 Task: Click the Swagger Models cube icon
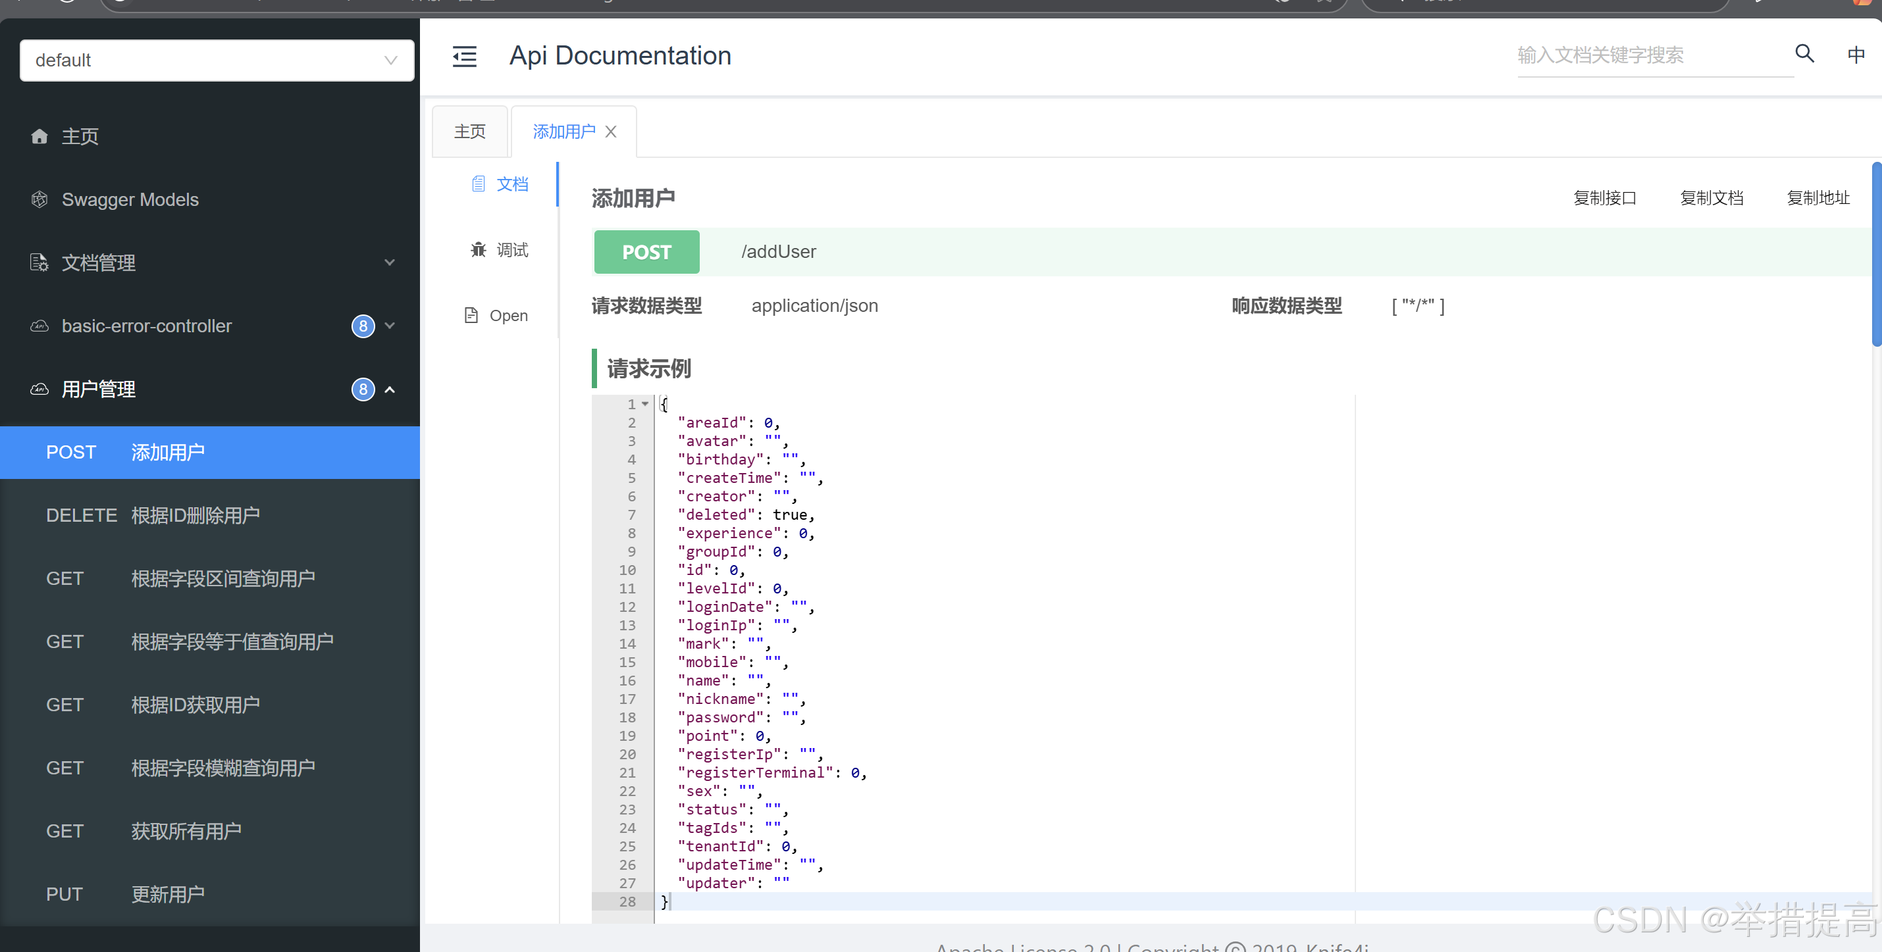coord(39,199)
